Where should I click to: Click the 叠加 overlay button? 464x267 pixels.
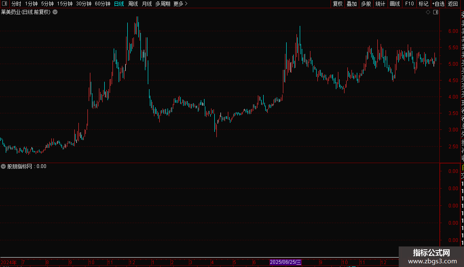click(352, 4)
